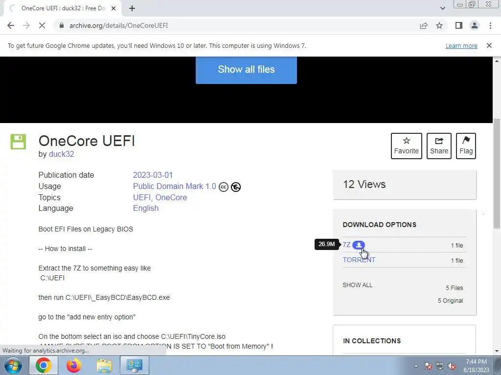Viewport: 501px width, 375px height.
Task: Click the Action Center flag tray icon
Action: coord(428,366)
